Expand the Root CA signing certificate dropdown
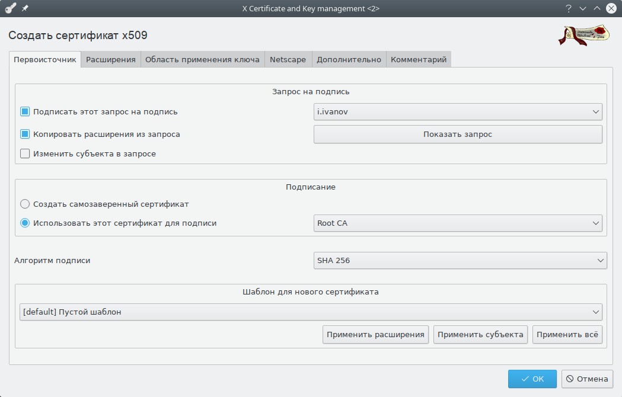 pos(457,223)
